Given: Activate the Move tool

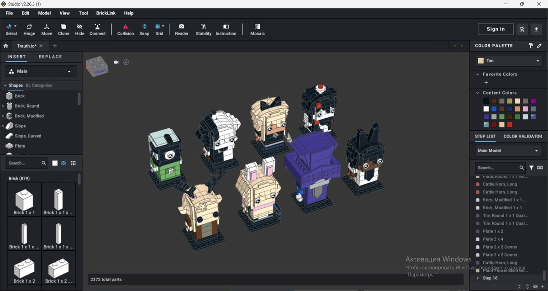Looking at the screenshot, I should tap(47, 30).
